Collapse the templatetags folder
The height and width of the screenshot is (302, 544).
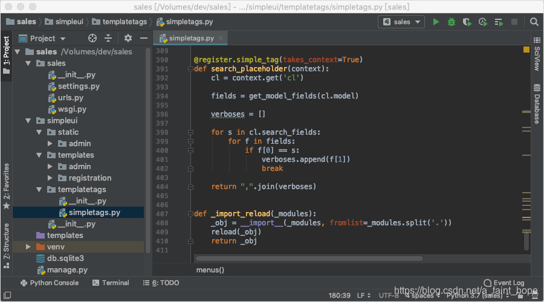click(39, 190)
